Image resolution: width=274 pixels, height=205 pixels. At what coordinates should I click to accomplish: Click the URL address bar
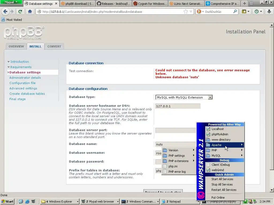(112, 12)
